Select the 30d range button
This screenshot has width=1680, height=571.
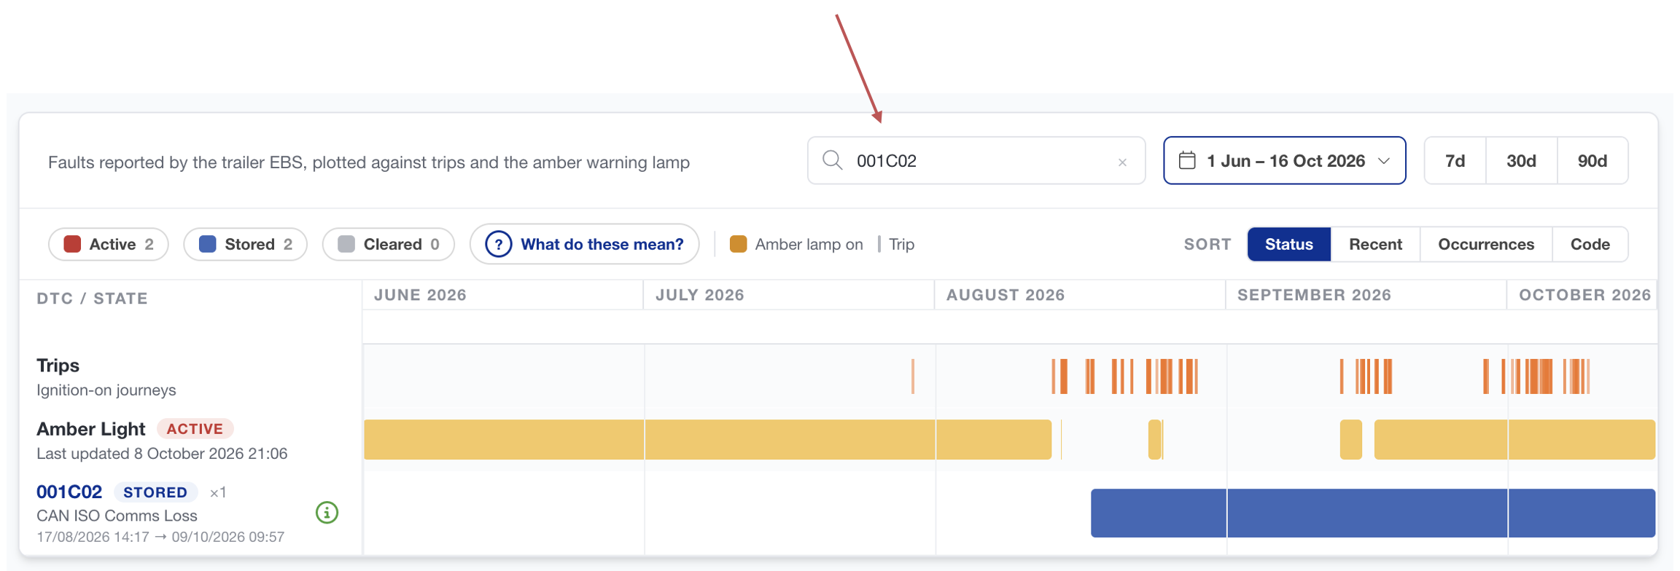[x=1521, y=160]
